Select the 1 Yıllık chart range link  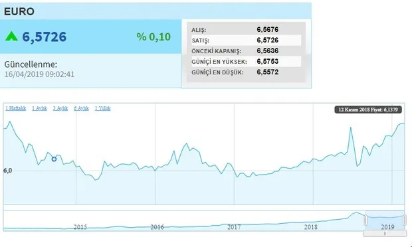(x=103, y=108)
